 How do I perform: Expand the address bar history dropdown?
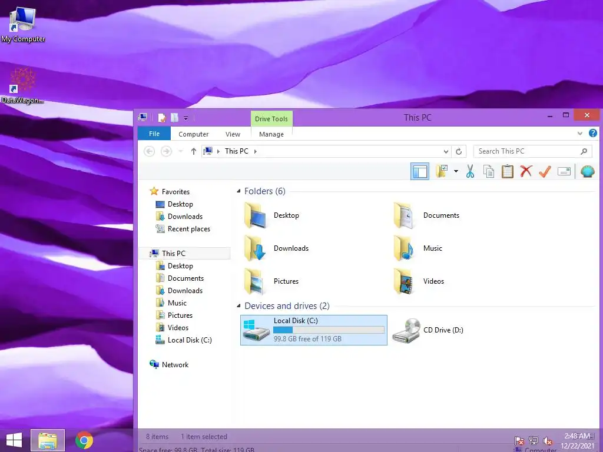click(446, 151)
